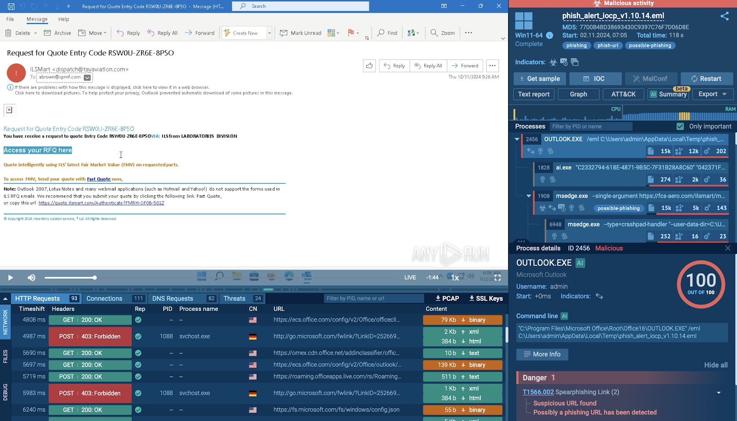Open the T1566.002 technique link
This screenshot has width=737, height=421.
tap(538, 392)
